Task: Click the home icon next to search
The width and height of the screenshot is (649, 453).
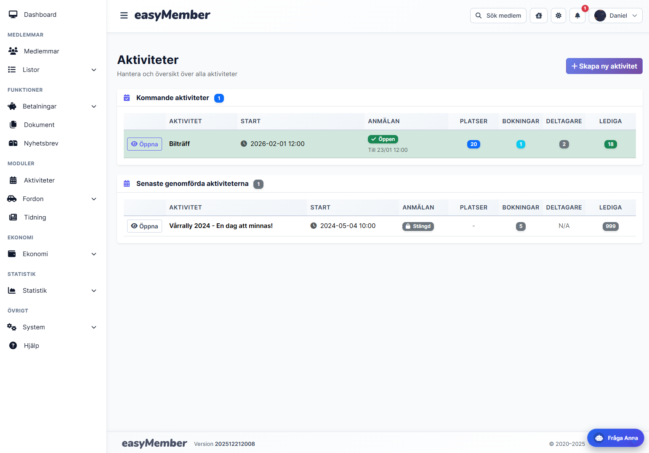Action: point(538,15)
